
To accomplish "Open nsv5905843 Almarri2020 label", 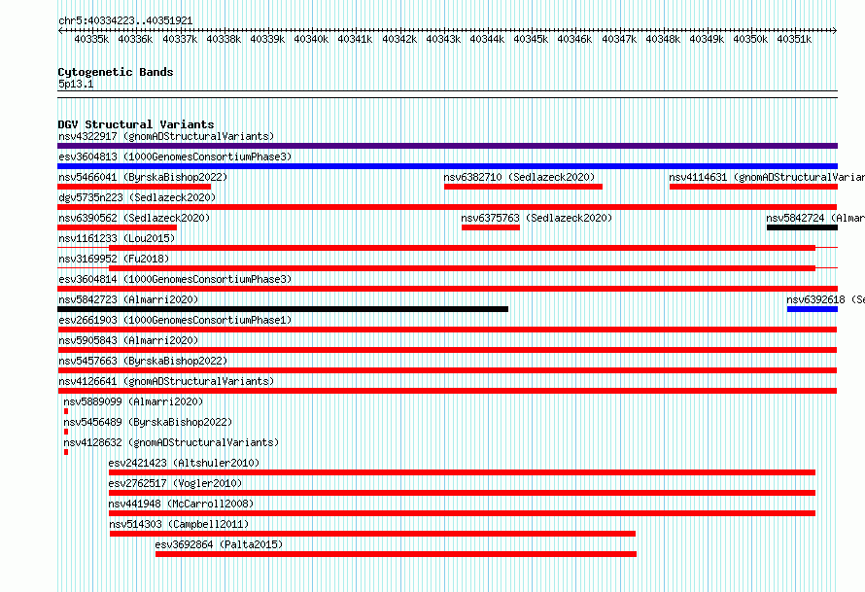I will [128, 340].
